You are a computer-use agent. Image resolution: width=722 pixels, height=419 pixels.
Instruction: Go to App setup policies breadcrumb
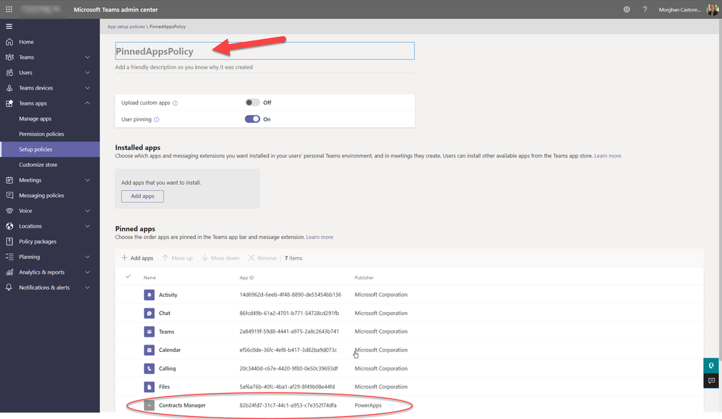tap(126, 27)
